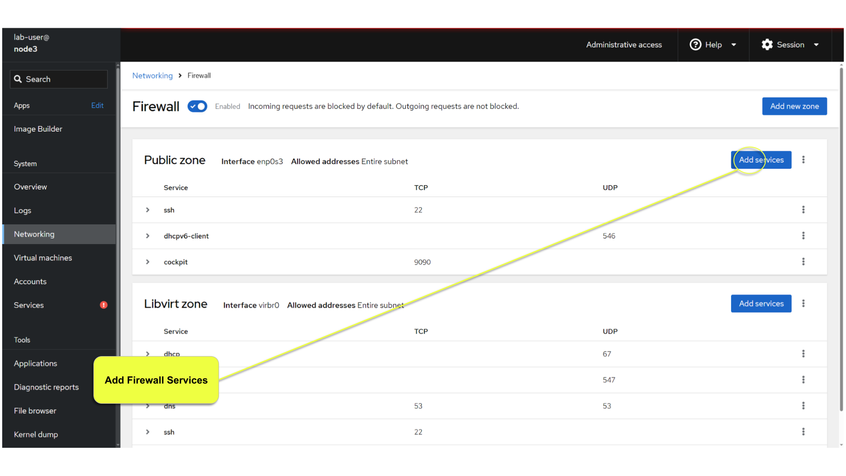This screenshot has height=476, width=846.
Task: Click the Session gear icon
Action: pyautogui.click(x=767, y=45)
